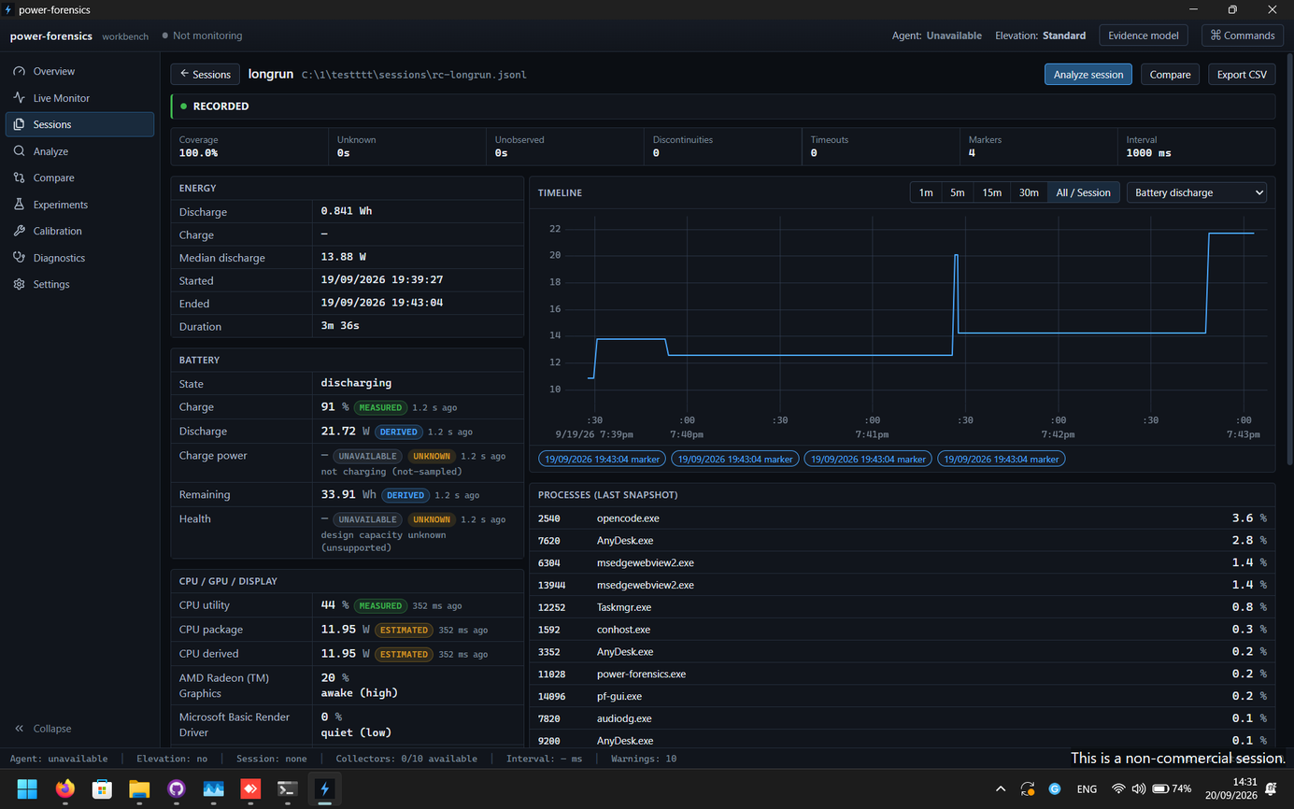Open Compare in the sidebar navigation
The height and width of the screenshot is (809, 1294).
[80, 177]
